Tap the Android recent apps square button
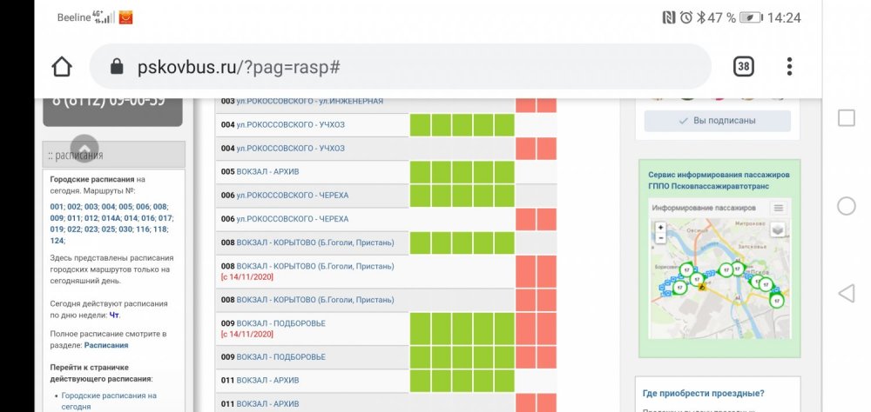Screen dimensions: 871x412 click(x=846, y=118)
